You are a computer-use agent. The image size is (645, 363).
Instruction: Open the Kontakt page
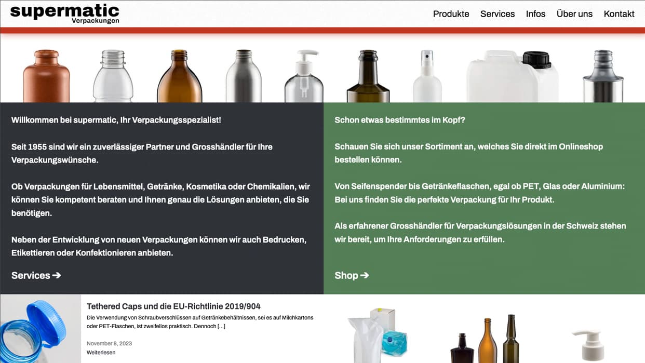coord(619,14)
